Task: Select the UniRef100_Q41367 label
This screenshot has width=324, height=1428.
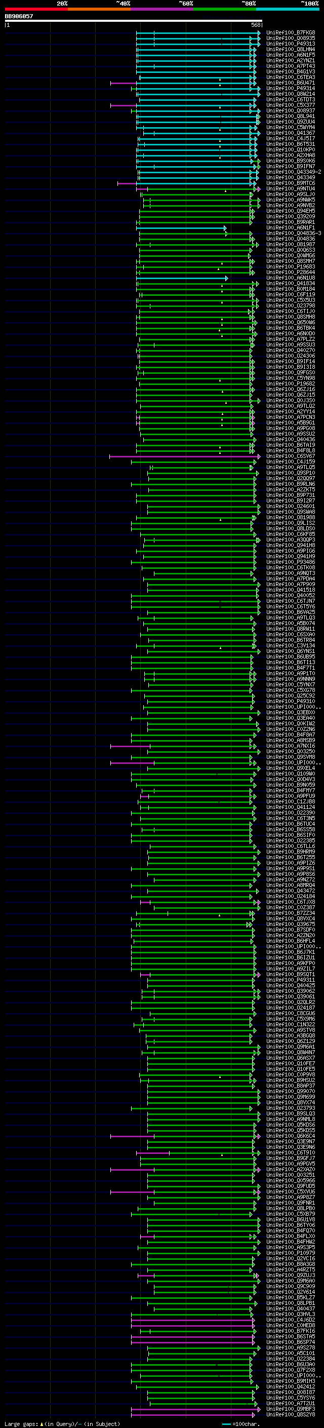Action: pos(291,133)
